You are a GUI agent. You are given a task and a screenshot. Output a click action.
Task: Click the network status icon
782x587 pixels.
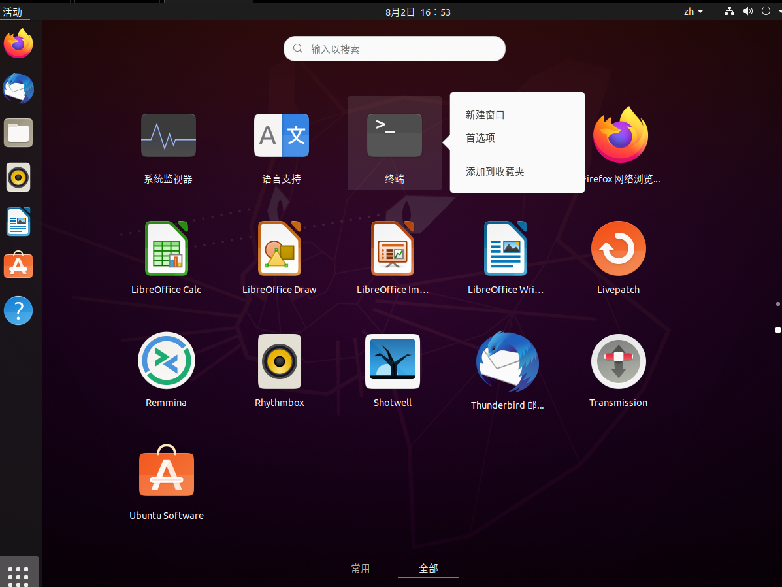(x=729, y=11)
